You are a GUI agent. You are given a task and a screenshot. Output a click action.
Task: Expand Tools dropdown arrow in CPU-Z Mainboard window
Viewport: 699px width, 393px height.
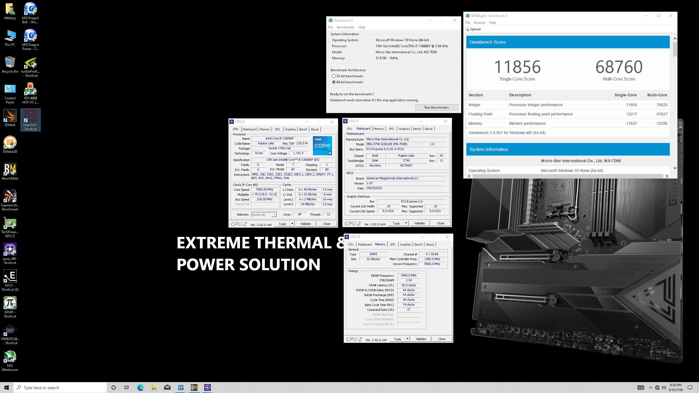point(406,223)
